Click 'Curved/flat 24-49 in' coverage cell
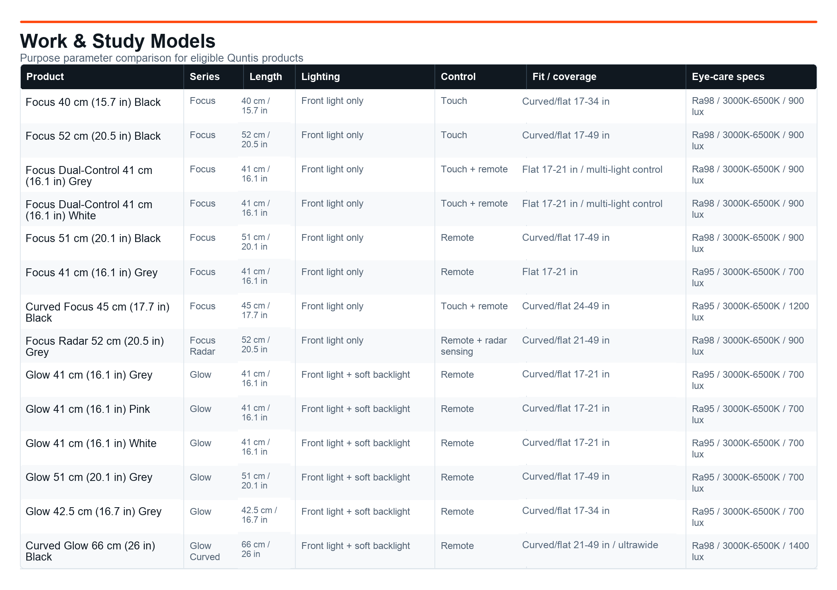 (566, 306)
